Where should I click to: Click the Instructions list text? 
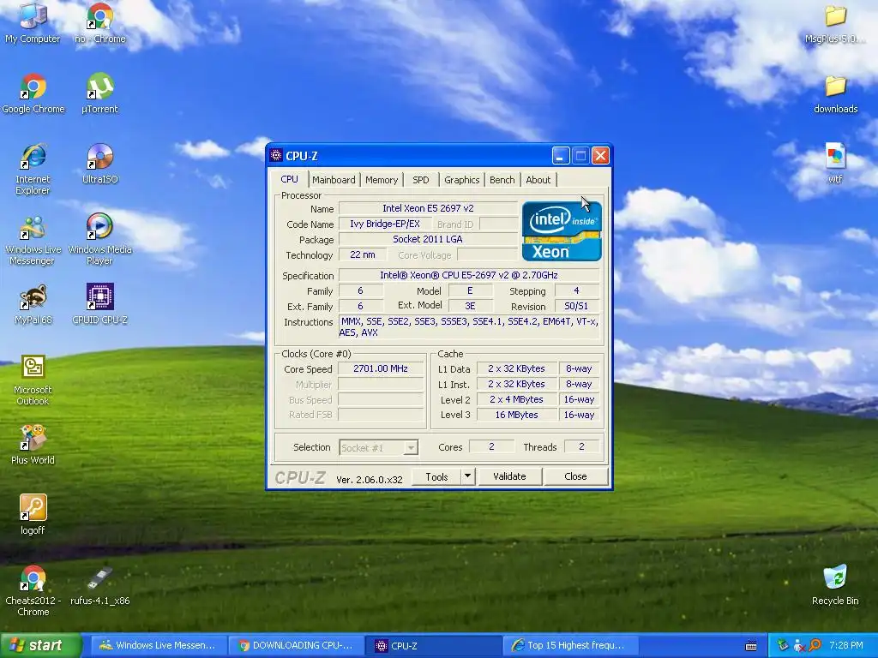(469, 326)
